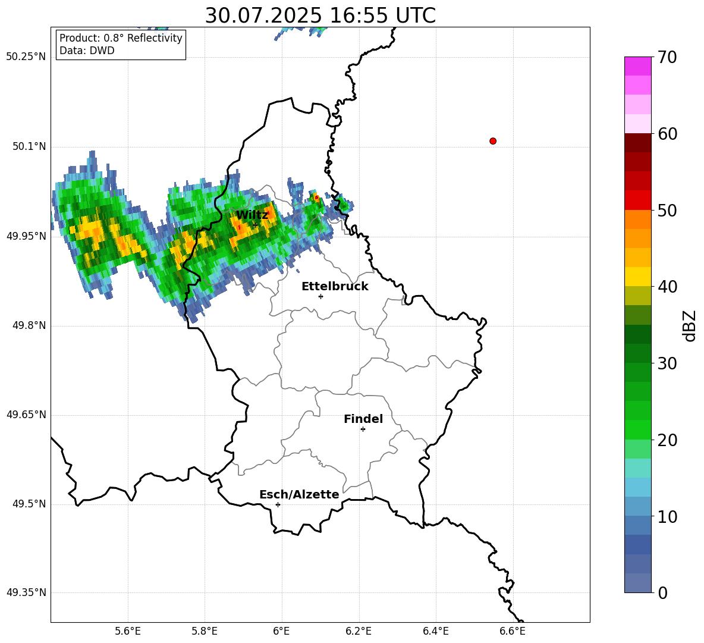Click the 6.4°E longitude label
Viewport: 704px width, 643px height.
435,631
